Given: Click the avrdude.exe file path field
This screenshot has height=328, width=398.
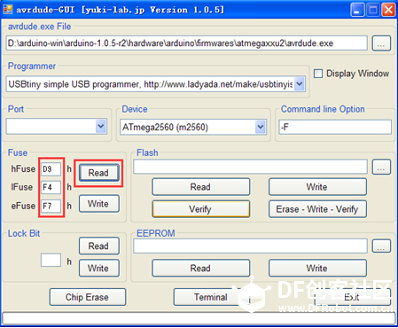Looking at the screenshot, I should click(x=186, y=43).
